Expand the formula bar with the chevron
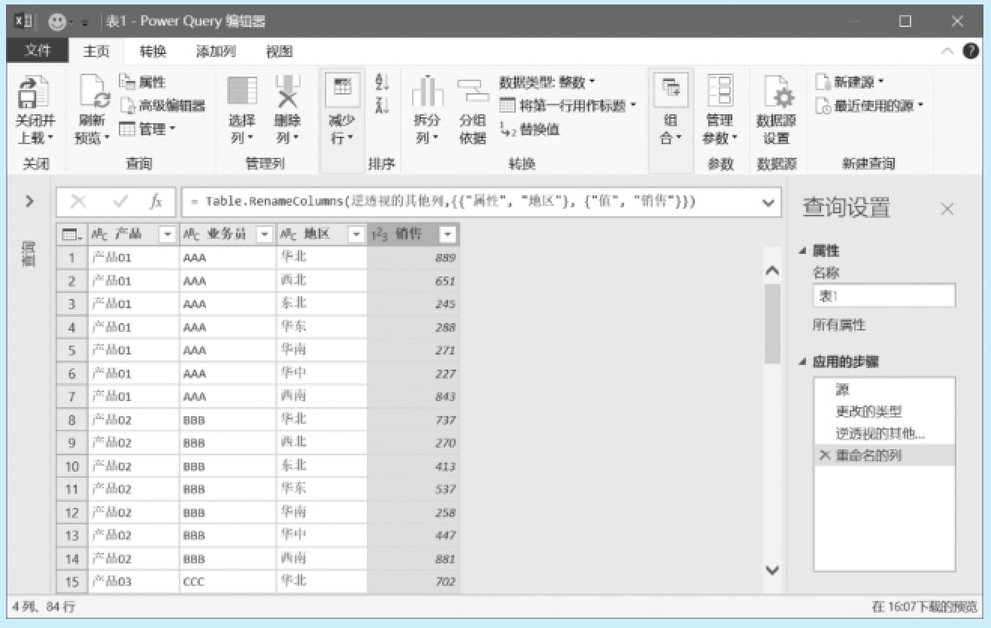Screen dimensions: 991x628 coord(768,202)
